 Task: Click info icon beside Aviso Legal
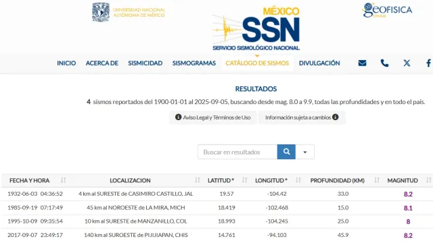pyautogui.click(x=178, y=117)
